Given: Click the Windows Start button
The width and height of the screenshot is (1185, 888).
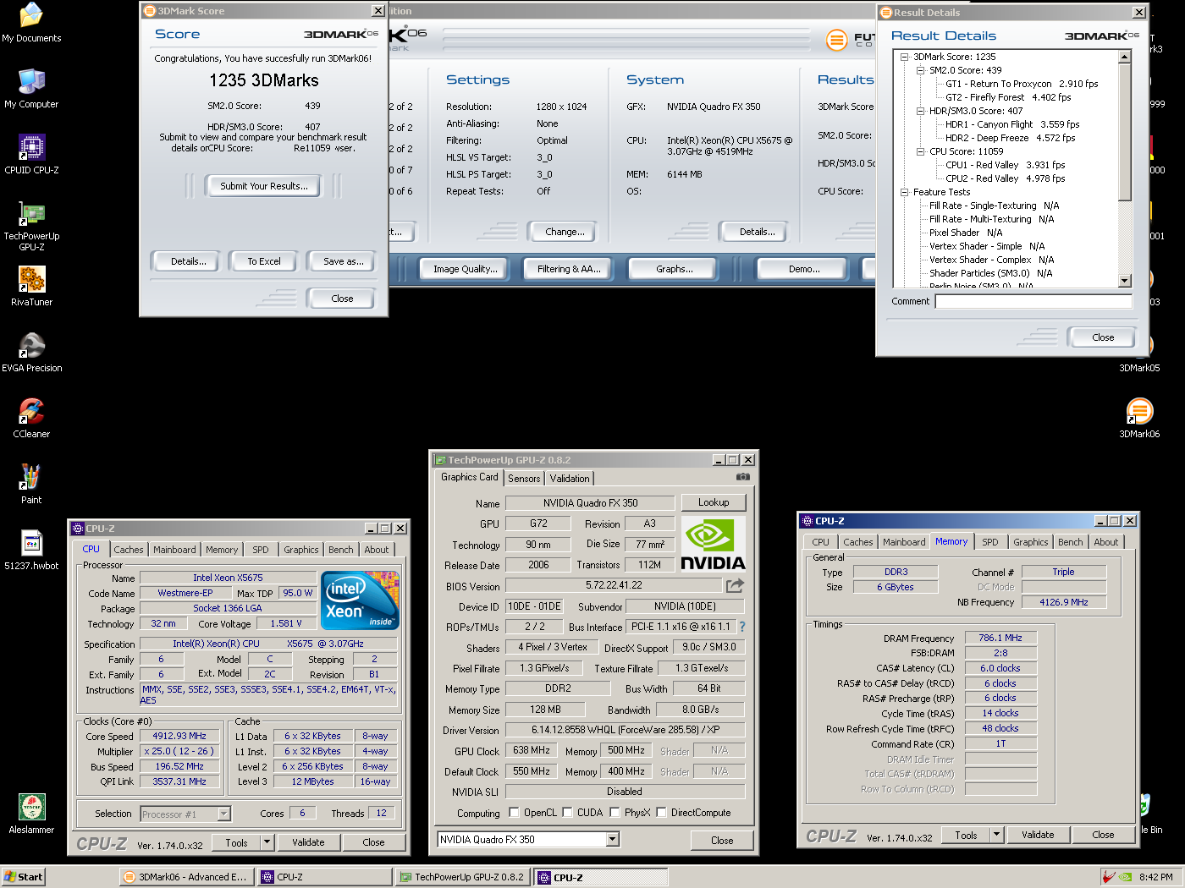Looking at the screenshot, I should pos(24,877).
